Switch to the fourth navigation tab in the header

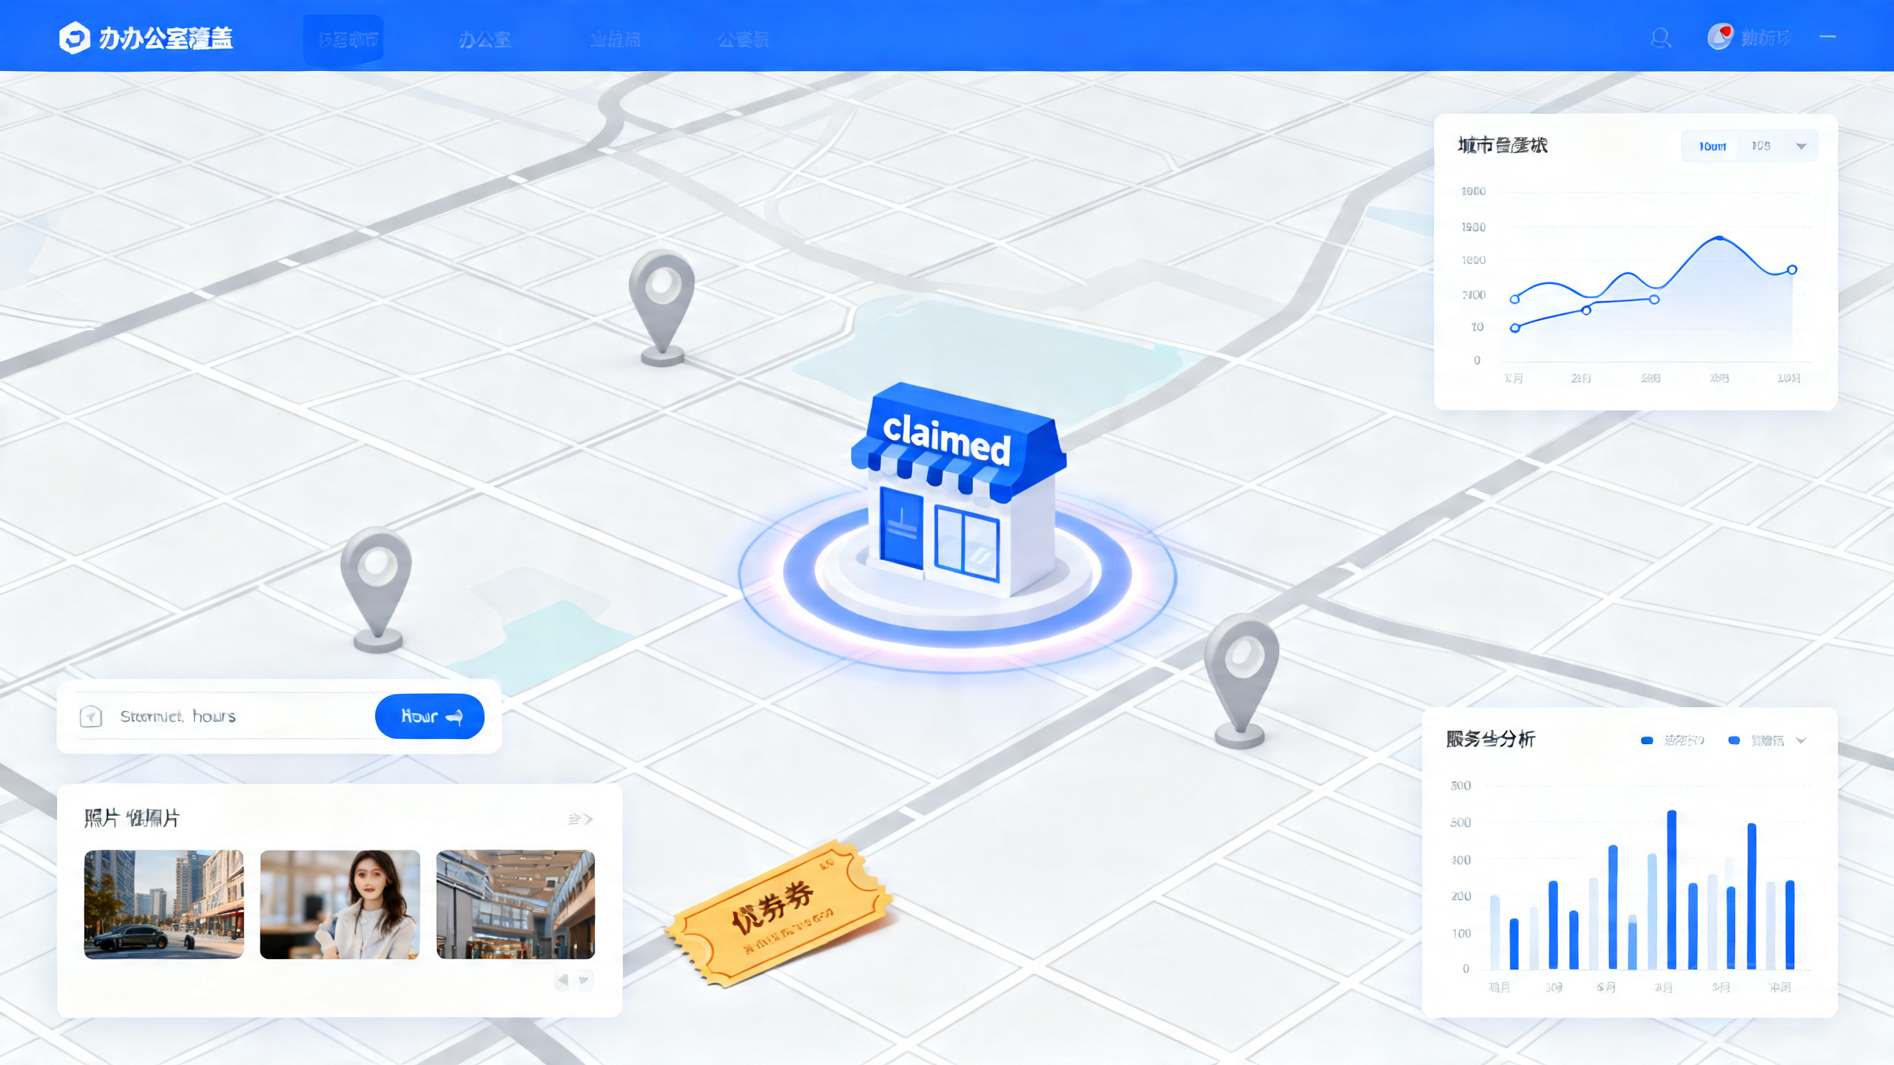coord(744,39)
